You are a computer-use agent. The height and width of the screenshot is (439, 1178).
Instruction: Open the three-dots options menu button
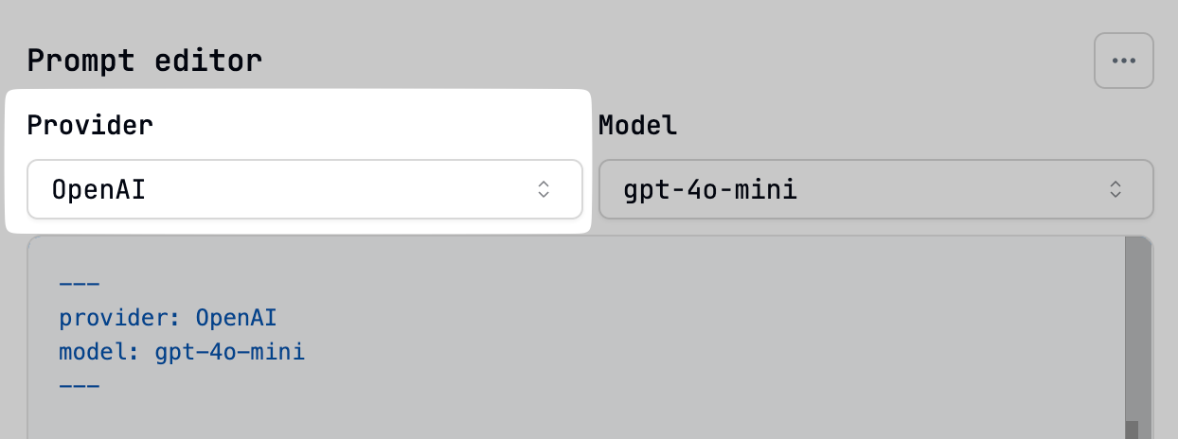coord(1124,61)
